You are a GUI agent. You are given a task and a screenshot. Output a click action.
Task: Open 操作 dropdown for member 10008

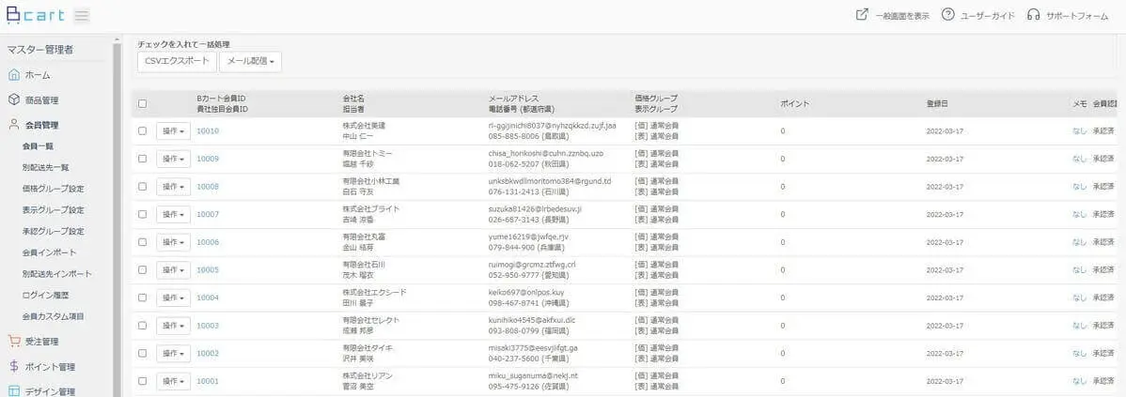click(x=173, y=187)
